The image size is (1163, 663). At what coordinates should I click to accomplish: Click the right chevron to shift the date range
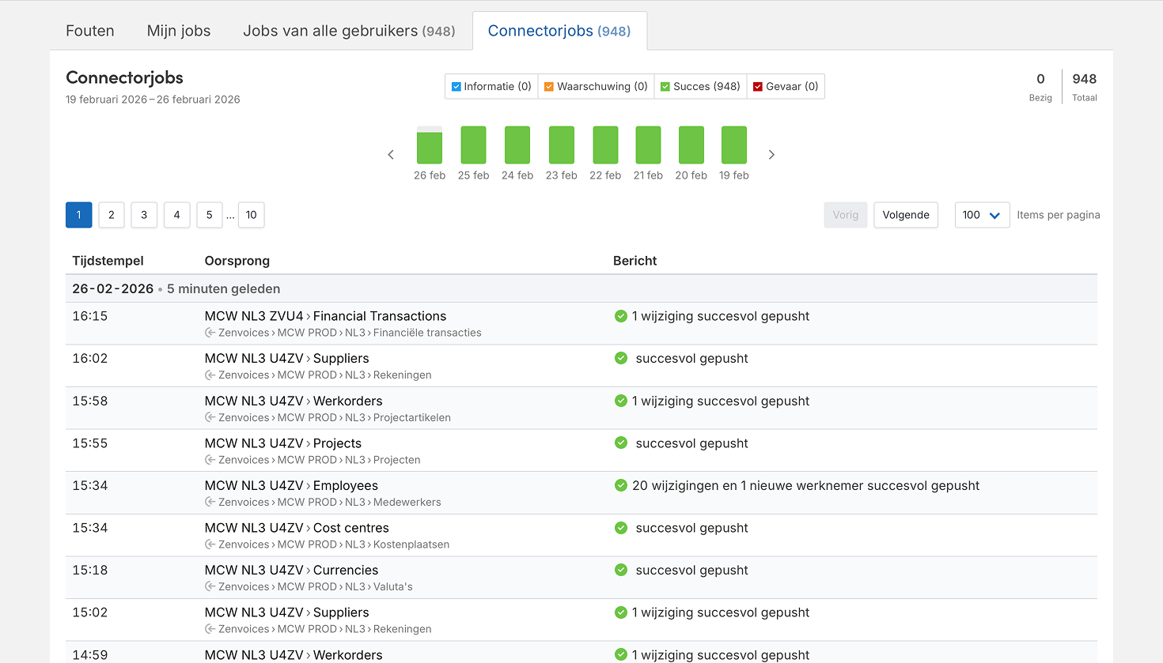[x=771, y=155]
